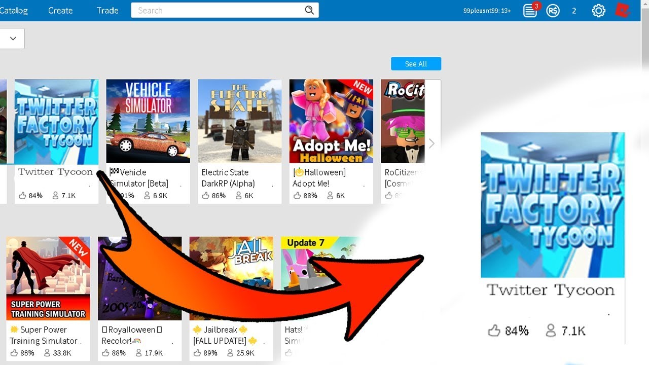
Task: Open the Create menu item
Action: click(60, 10)
